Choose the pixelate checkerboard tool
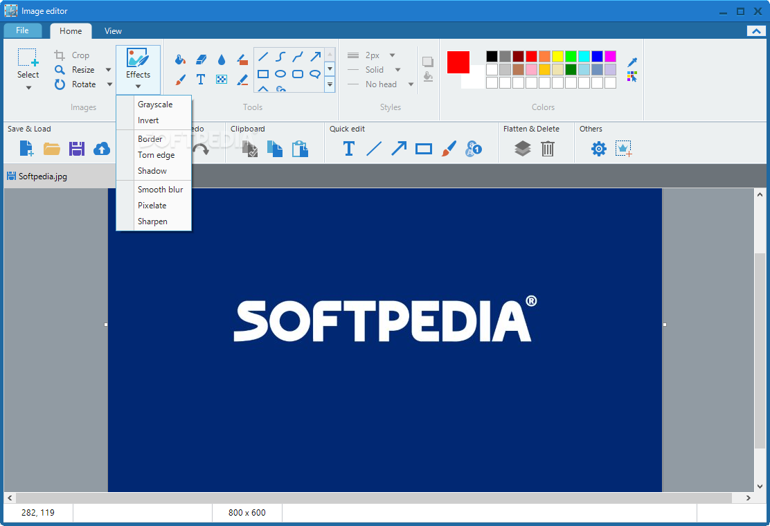This screenshot has width=770, height=526. (222, 79)
